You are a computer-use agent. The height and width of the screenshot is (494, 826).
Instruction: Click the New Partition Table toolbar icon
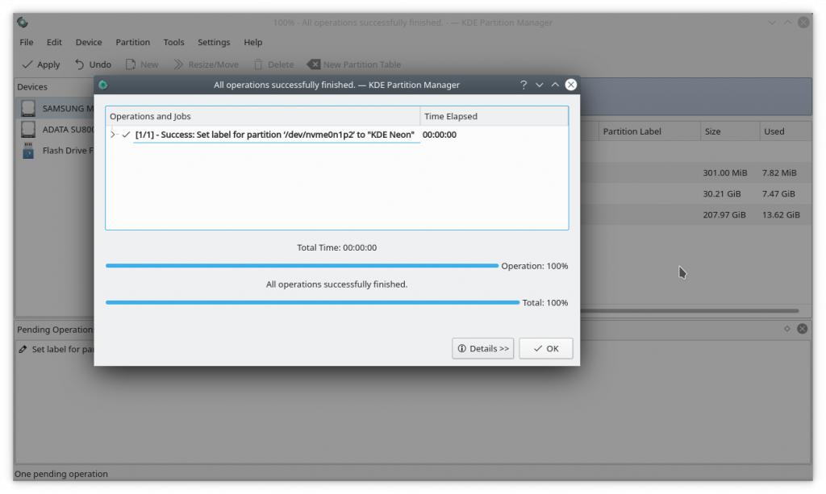click(314, 64)
